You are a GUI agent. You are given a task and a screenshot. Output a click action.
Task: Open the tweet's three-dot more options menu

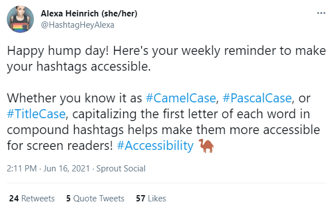point(321,13)
